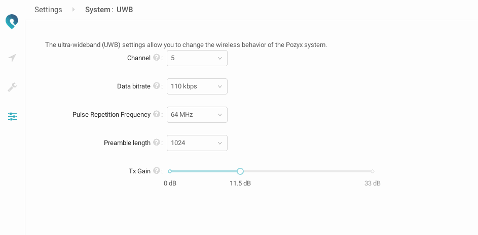Click Pulse Repetition Frequency help icon
Image resolution: width=478 pixels, height=235 pixels.
pos(157,114)
